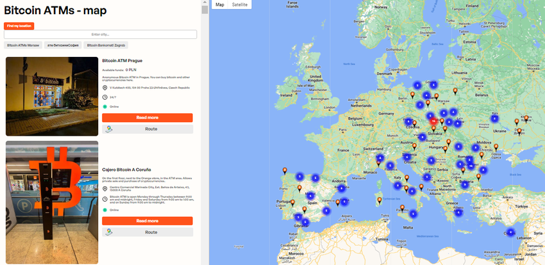
Task: Click the clock icon beside 24/7 hours
Action: click(105, 97)
